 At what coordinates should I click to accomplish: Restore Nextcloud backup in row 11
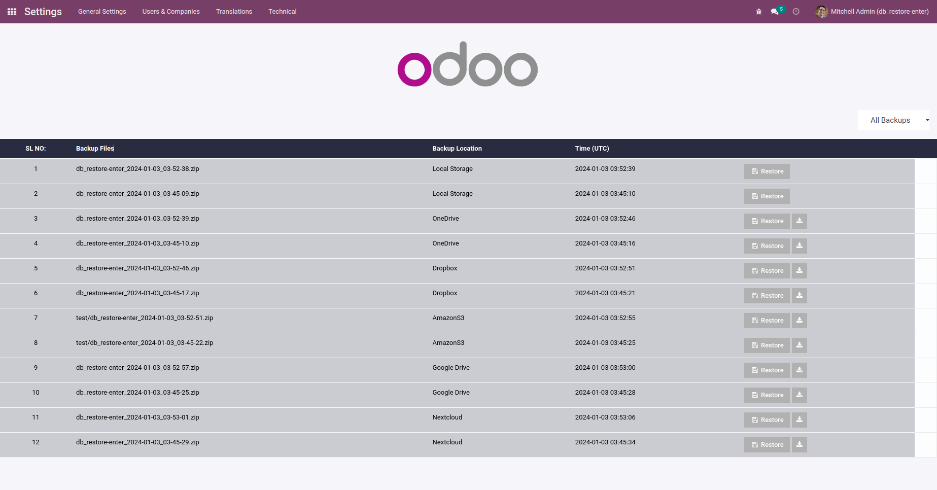pyautogui.click(x=767, y=420)
